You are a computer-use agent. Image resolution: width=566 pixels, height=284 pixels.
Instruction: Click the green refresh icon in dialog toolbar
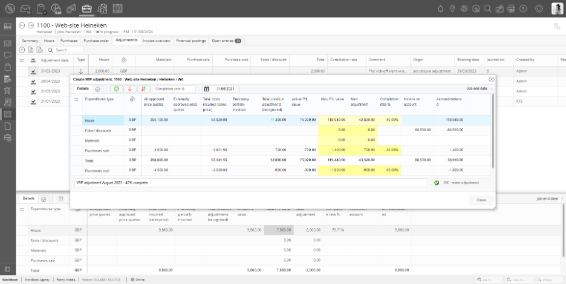point(117,89)
